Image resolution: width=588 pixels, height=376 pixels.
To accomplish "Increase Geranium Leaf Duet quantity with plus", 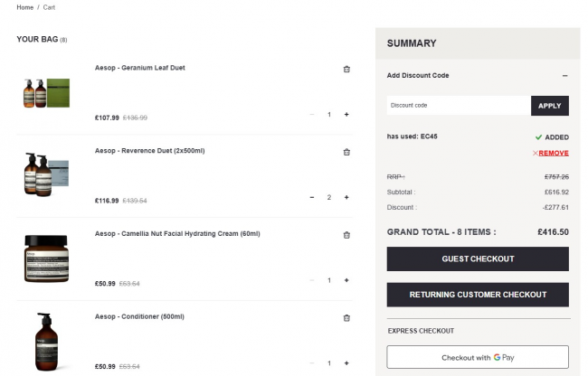I will coord(346,115).
